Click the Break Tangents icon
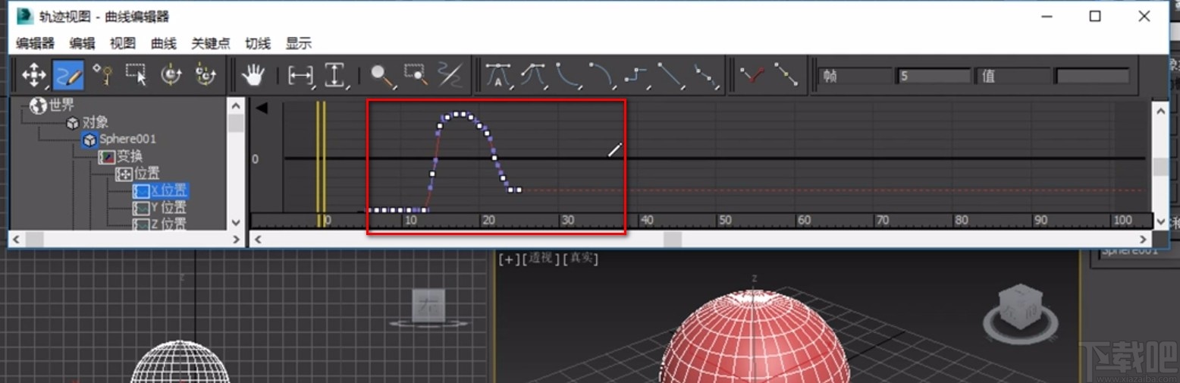Image resolution: width=1180 pixels, height=383 pixels. (752, 75)
